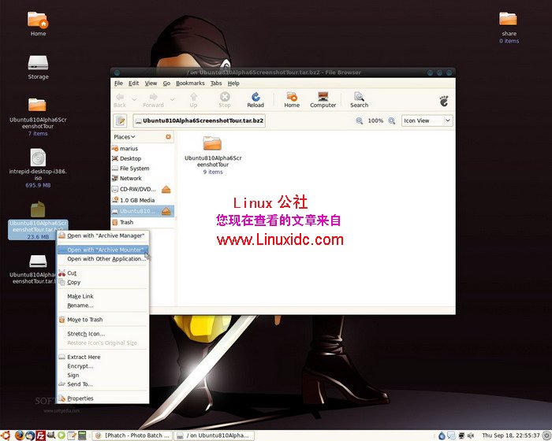Zoom out using the magnifier minus icon
Image resolution: width=552 pixels, height=441 pixels.
[x=359, y=120]
